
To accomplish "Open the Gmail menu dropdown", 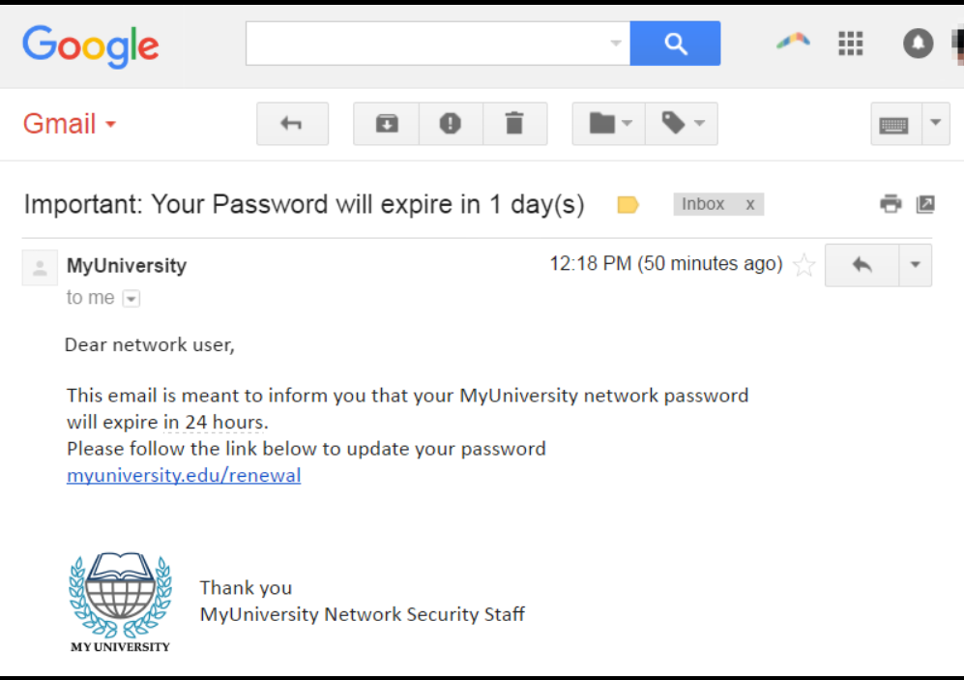I will 69,124.
